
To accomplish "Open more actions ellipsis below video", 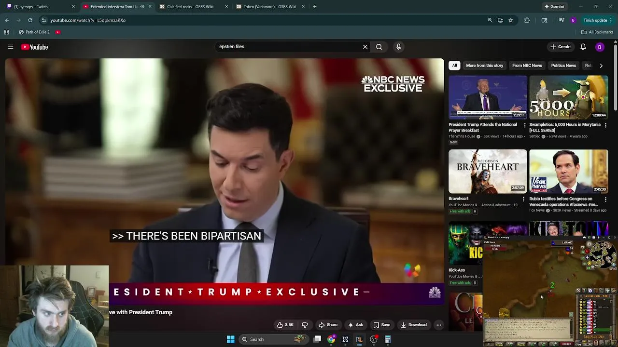I will pyautogui.click(x=439, y=325).
